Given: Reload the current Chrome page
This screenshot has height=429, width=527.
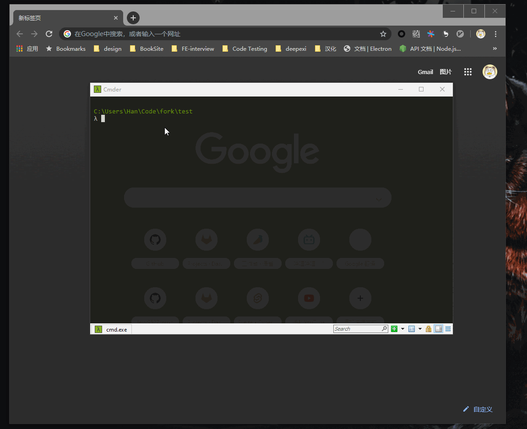Looking at the screenshot, I should 49,34.
